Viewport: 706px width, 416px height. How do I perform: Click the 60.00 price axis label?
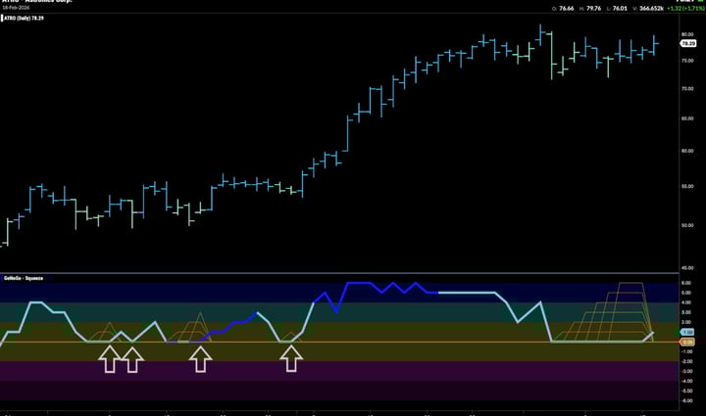[x=687, y=151]
